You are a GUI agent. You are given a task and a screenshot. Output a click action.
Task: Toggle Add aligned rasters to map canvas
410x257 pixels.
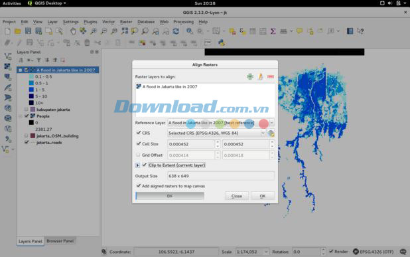pyautogui.click(x=139, y=186)
